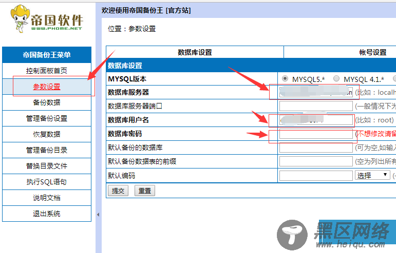The image size is (396, 253).
Task: Open 管理备份目录
Action: pos(47,150)
